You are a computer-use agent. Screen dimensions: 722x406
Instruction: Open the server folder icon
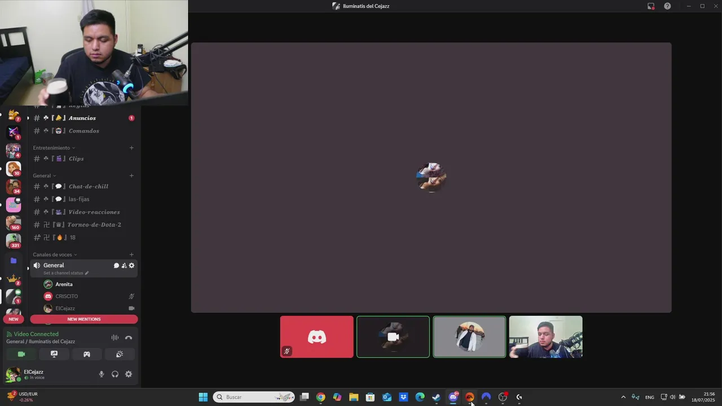[14, 261]
